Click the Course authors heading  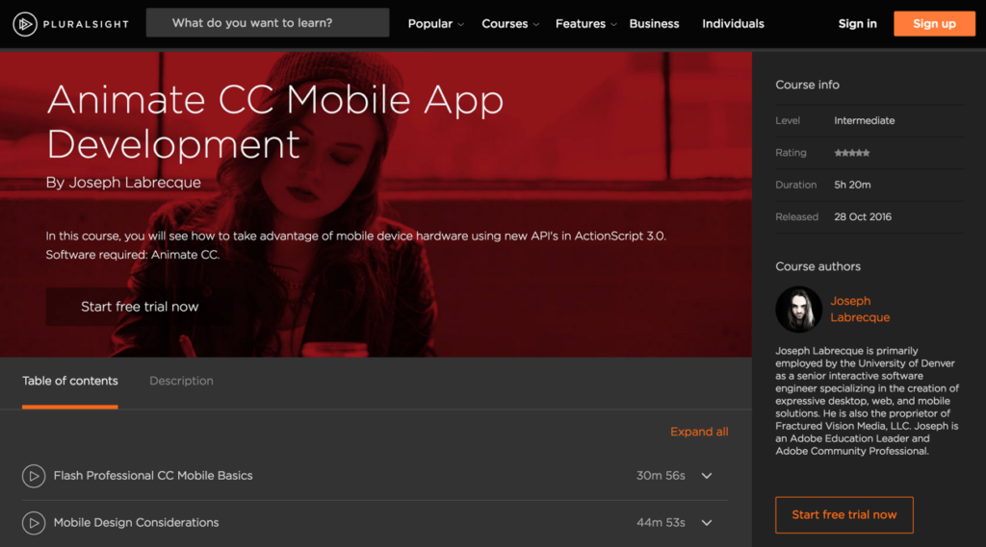[817, 266]
